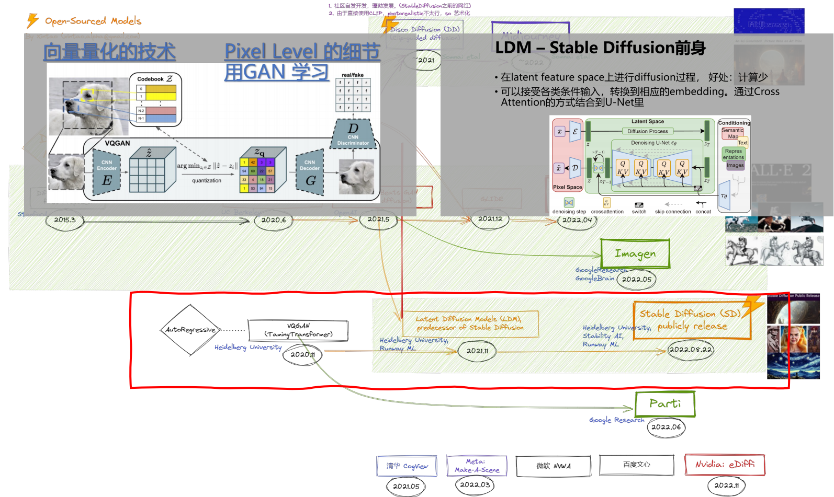Select Stable Diffusion (SD) publicly release box

click(692, 320)
